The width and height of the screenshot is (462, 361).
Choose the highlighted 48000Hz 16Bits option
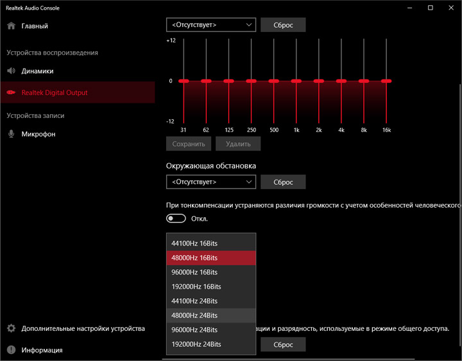(x=211, y=258)
